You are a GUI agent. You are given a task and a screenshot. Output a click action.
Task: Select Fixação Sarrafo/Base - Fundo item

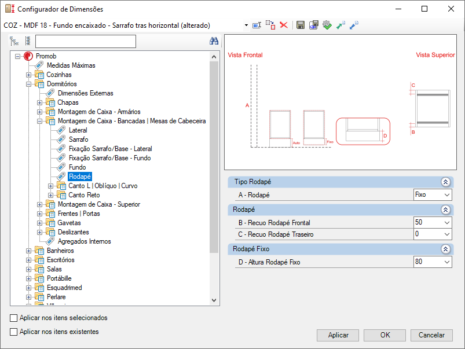(109, 158)
